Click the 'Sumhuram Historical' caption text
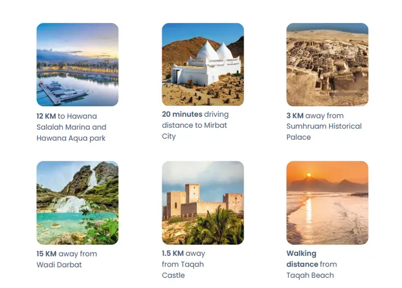Viewport: 402px width, 288px height. point(324,126)
